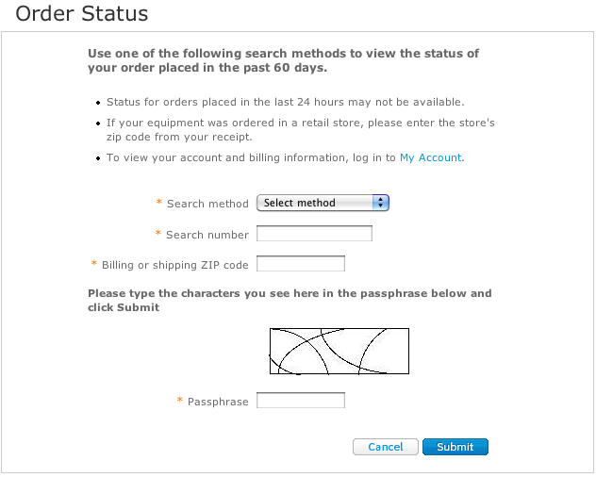Click the Passphrase label text

pyautogui.click(x=218, y=402)
